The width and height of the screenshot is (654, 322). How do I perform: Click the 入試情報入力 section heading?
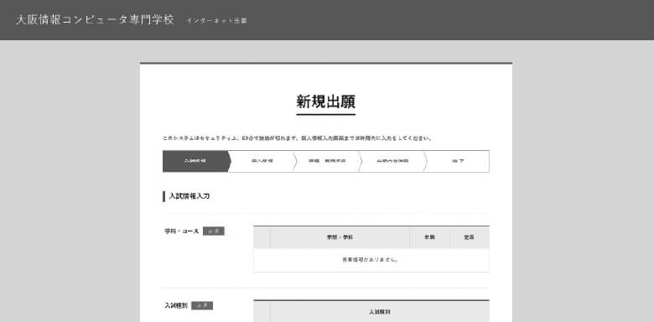[189, 196]
